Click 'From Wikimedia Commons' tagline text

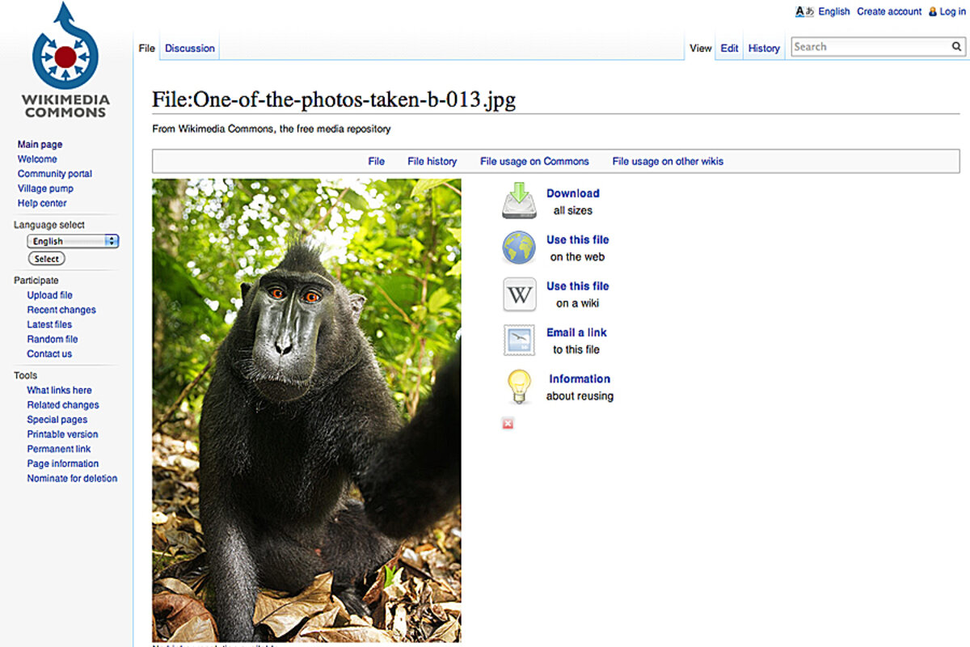(272, 129)
